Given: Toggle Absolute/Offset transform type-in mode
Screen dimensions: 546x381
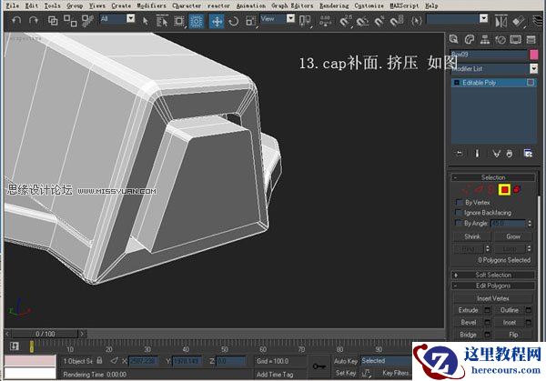Looking at the screenshot, I should pyautogui.click(x=115, y=361).
